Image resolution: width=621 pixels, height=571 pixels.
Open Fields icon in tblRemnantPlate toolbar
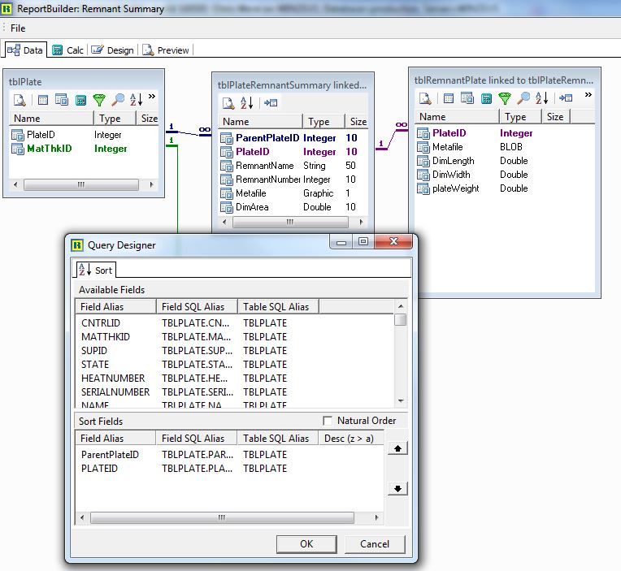click(467, 98)
